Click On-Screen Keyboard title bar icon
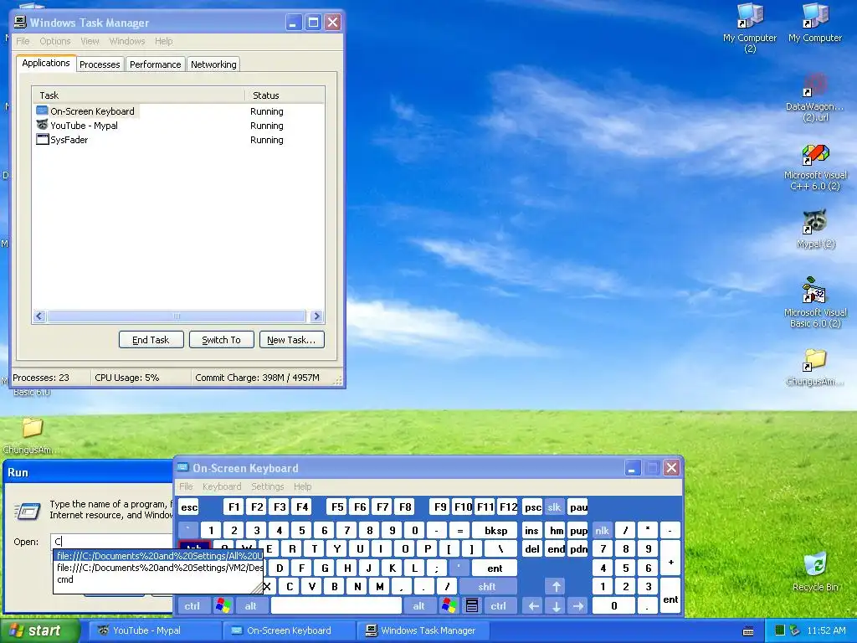Screen dimensions: 857x643 pyautogui.click(x=183, y=467)
